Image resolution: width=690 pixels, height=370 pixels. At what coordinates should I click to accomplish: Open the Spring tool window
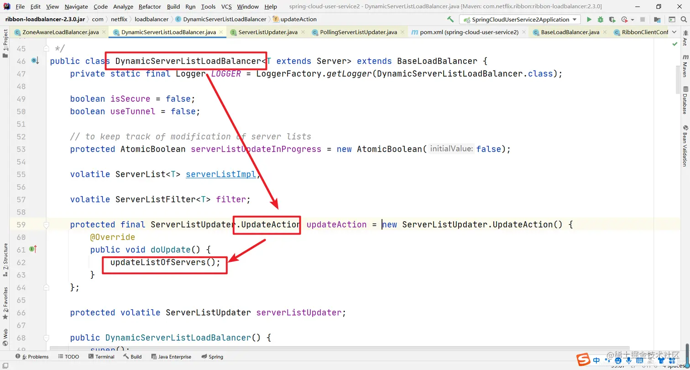pos(212,357)
